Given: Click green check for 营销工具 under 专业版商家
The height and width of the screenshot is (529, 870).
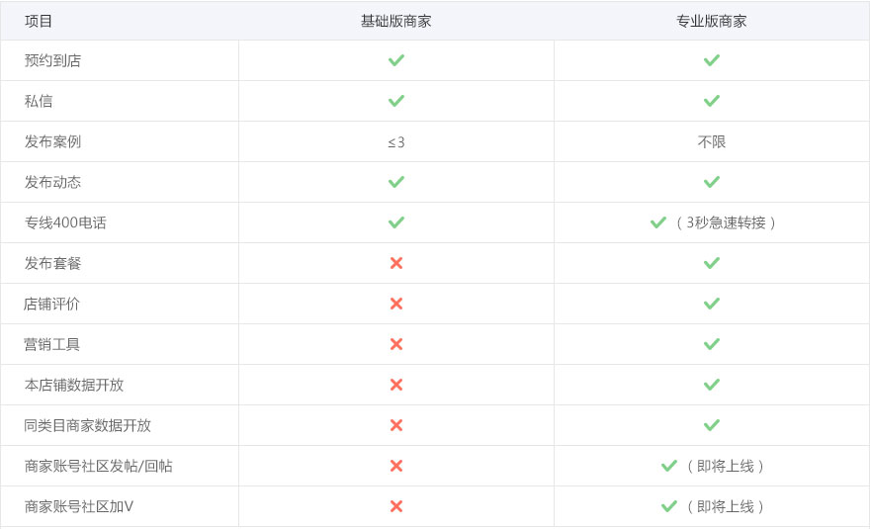Looking at the screenshot, I should [711, 344].
